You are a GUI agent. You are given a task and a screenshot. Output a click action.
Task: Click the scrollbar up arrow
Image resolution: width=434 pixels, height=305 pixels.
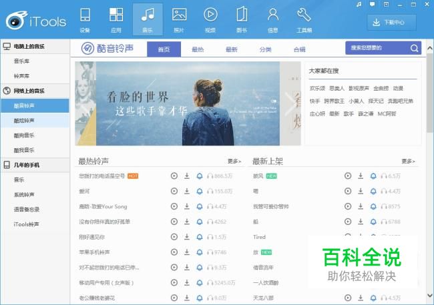[430, 48]
